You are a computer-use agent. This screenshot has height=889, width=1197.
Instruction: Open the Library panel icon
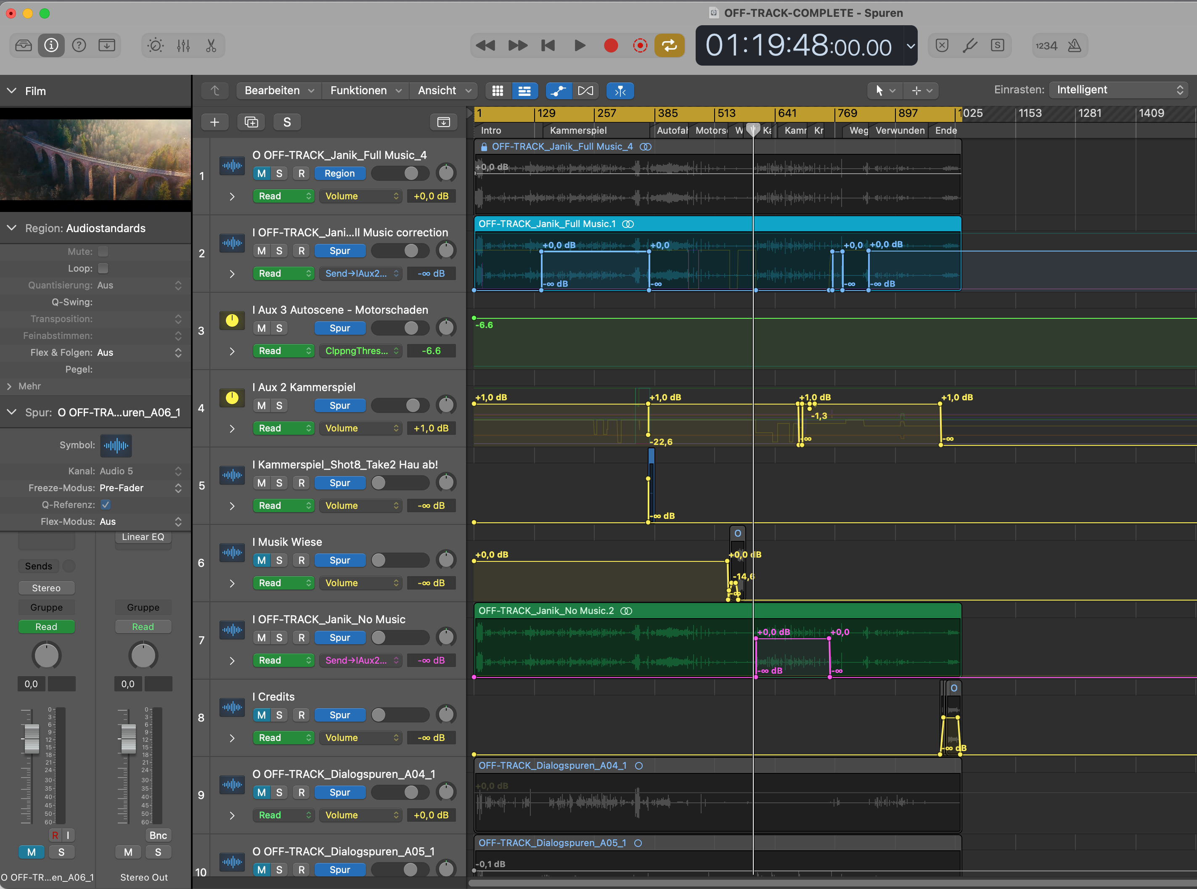click(23, 45)
